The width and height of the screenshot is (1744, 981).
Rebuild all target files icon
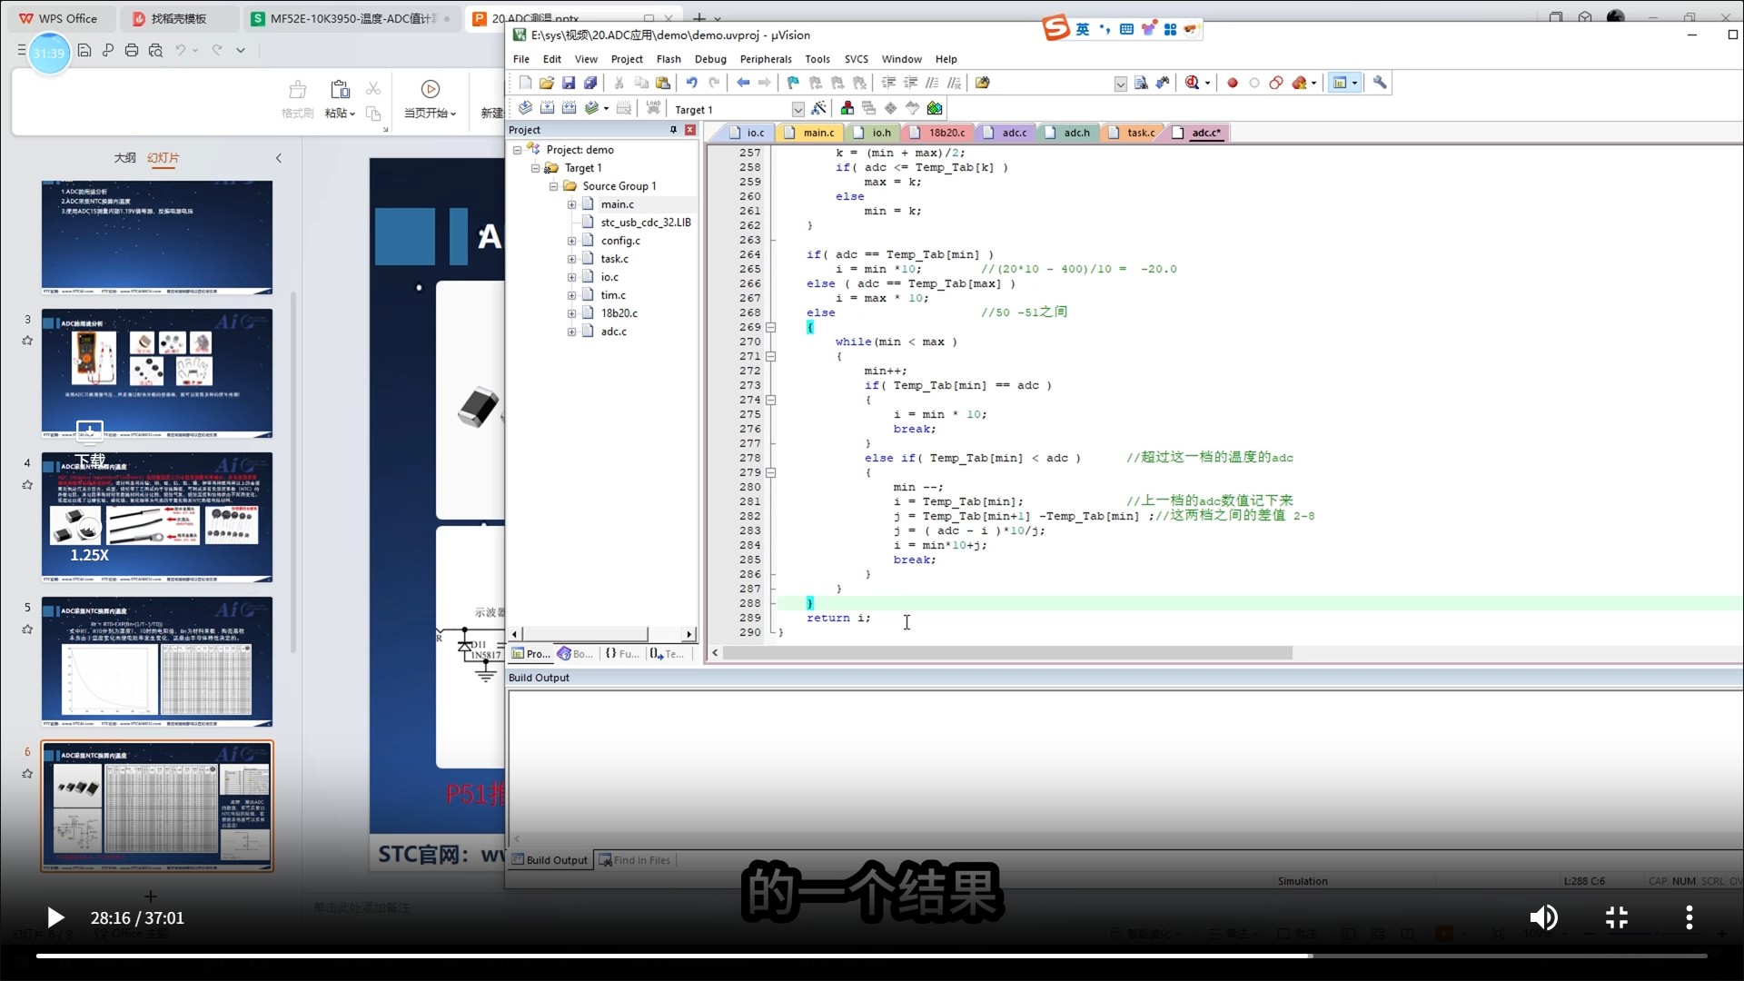(569, 108)
